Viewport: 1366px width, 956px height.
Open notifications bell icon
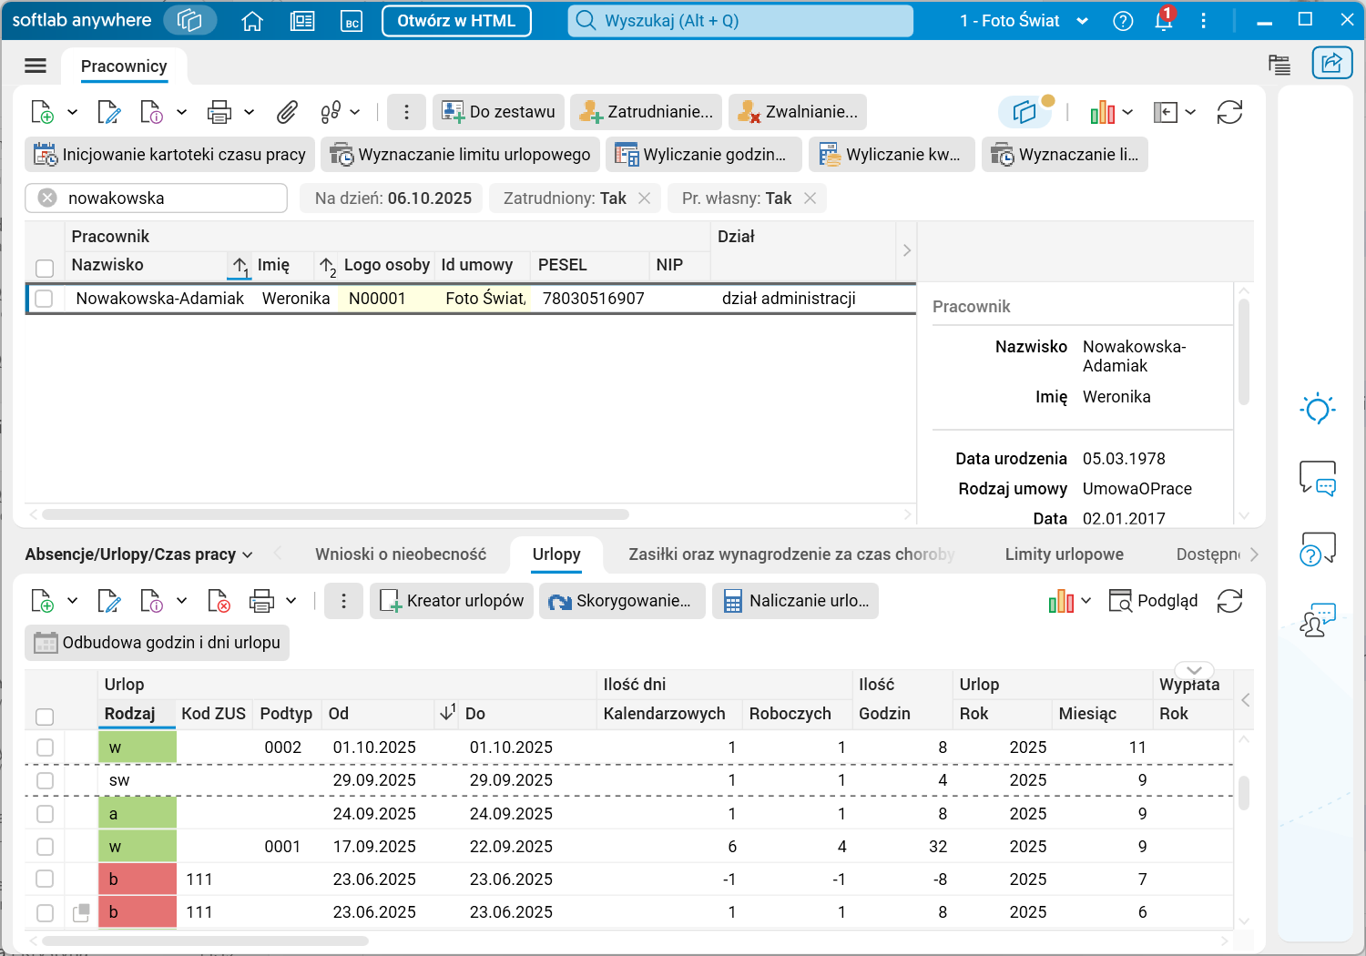(1163, 21)
